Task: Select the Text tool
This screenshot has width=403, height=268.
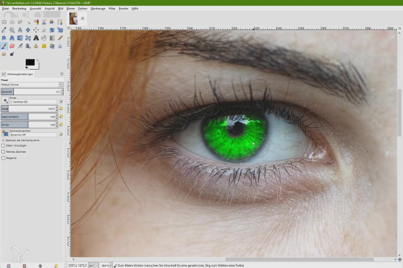Action: pos(36,38)
